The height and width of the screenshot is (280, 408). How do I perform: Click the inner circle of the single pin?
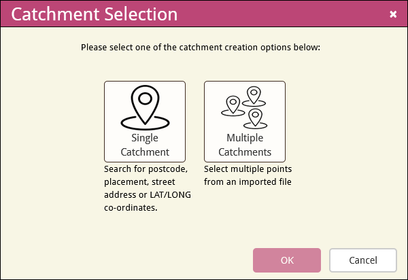pyautogui.click(x=145, y=99)
